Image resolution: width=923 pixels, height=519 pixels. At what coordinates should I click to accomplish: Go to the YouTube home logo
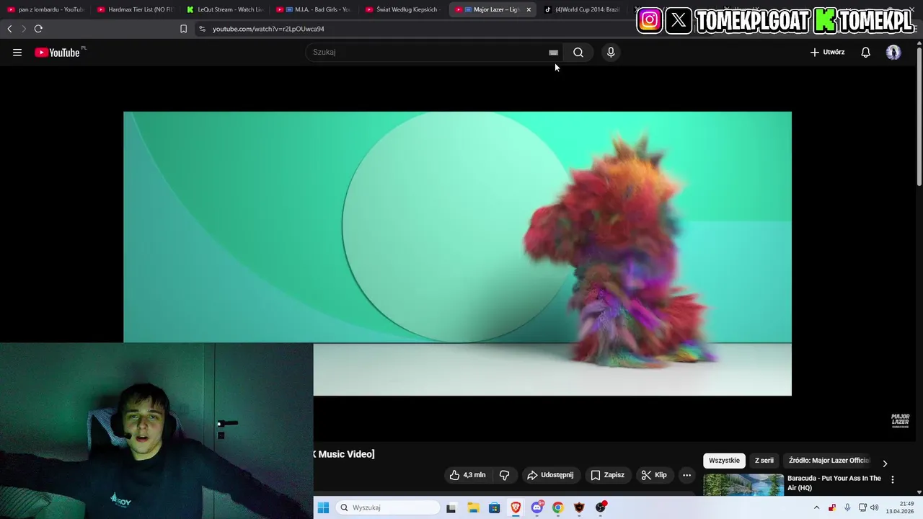[57, 52]
